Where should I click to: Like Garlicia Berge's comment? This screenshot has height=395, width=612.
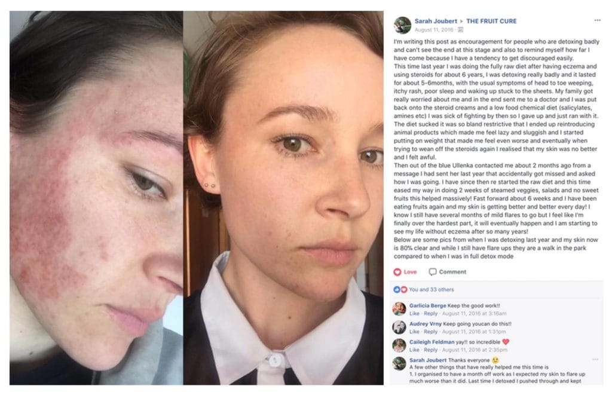tap(414, 313)
